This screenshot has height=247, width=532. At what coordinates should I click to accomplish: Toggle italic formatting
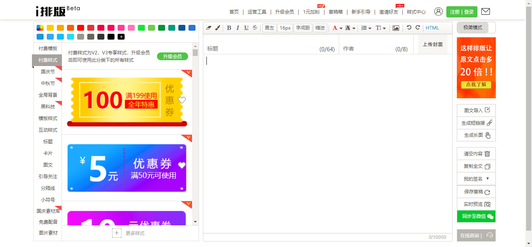point(238,28)
